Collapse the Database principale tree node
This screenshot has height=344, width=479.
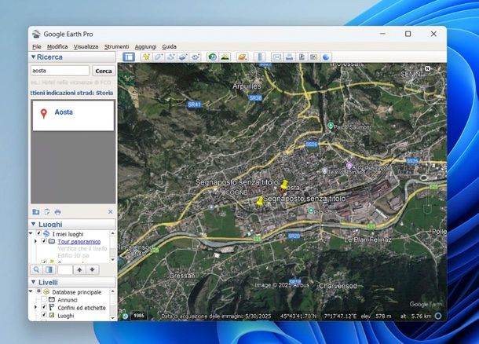point(31,291)
